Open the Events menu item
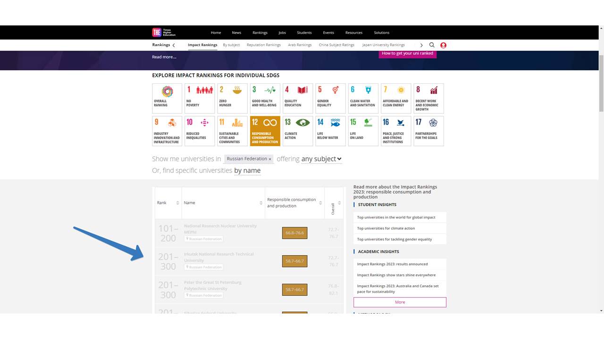604x339 pixels. (x=328, y=32)
